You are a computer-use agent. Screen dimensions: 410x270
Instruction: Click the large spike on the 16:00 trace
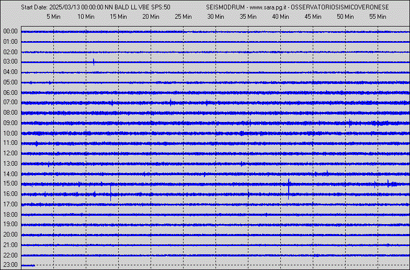tap(111, 193)
